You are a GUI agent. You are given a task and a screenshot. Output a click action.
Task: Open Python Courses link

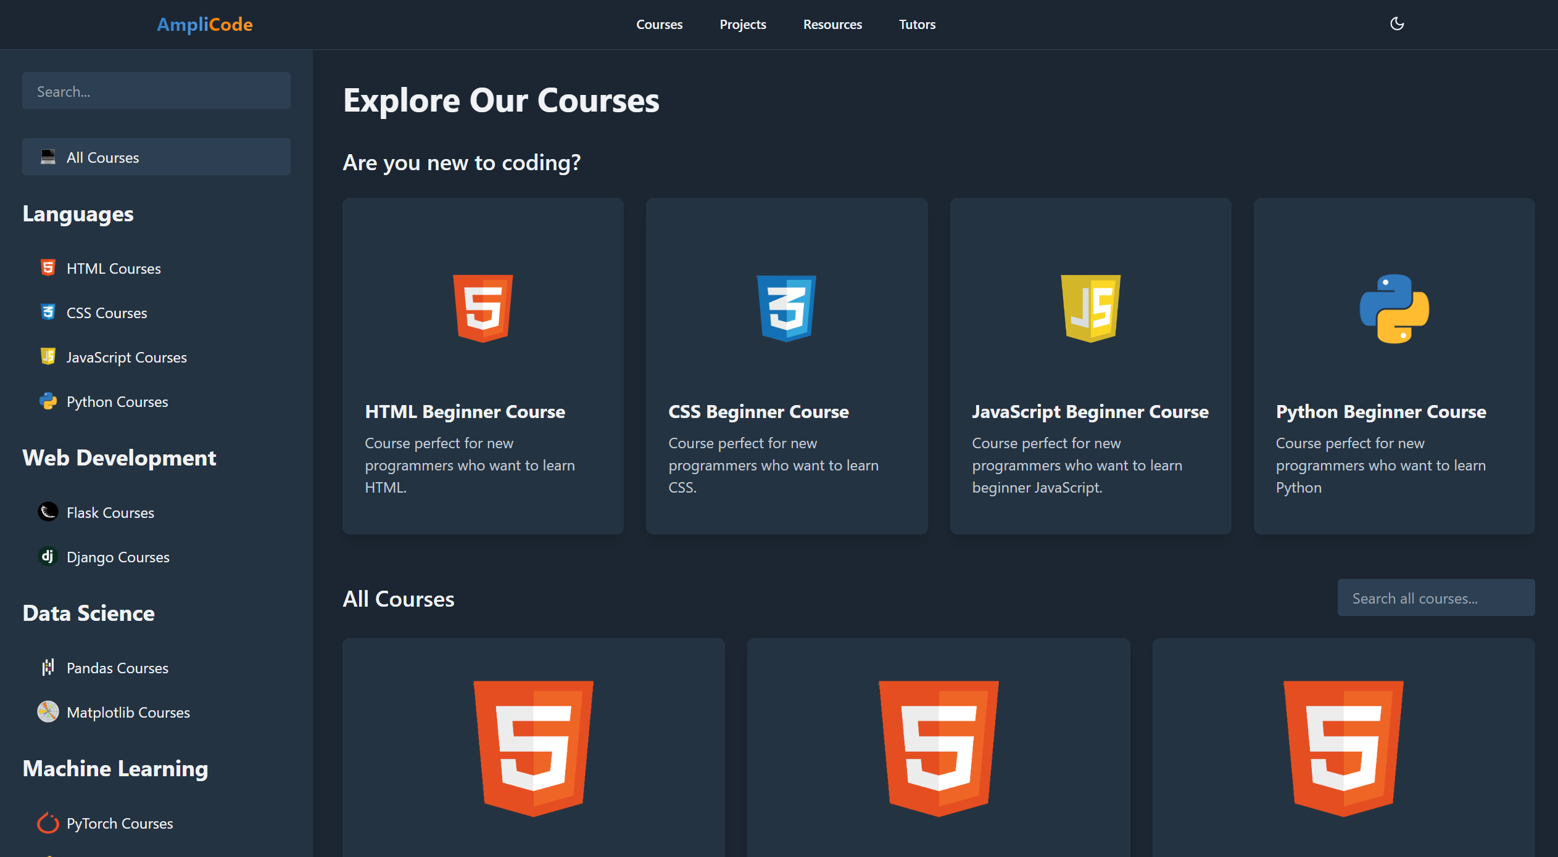[117, 402]
